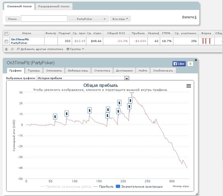Click the upper dollar marker near game 190
This screenshot has height=196, width=223.
point(119,103)
